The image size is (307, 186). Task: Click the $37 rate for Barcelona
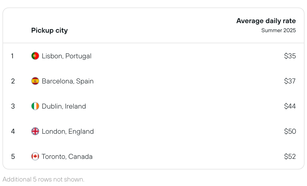pyautogui.click(x=290, y=81)
